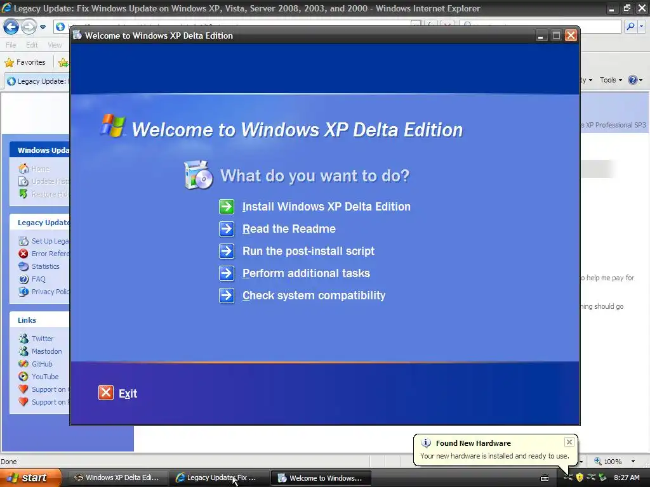
Task: Click the 8:27 AM system clock
Action: (627, 477)
